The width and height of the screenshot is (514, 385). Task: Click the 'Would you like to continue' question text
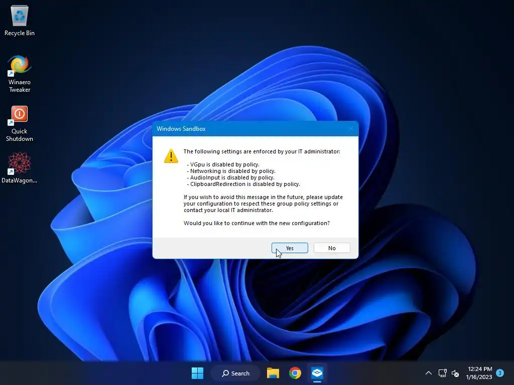tap(256, 223)
